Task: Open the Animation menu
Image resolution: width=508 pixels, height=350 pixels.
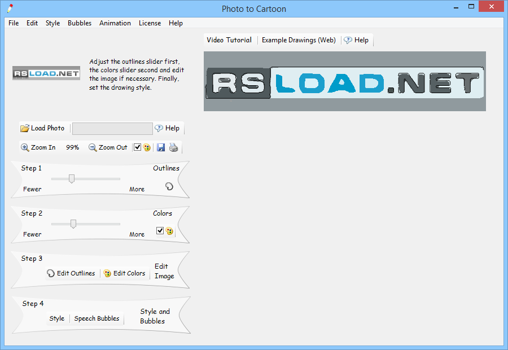Action: point(115,23)
